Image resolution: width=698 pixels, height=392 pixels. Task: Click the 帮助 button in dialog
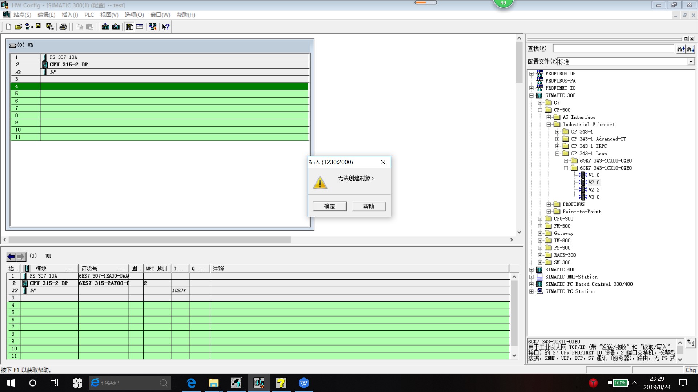click(369, 206)
